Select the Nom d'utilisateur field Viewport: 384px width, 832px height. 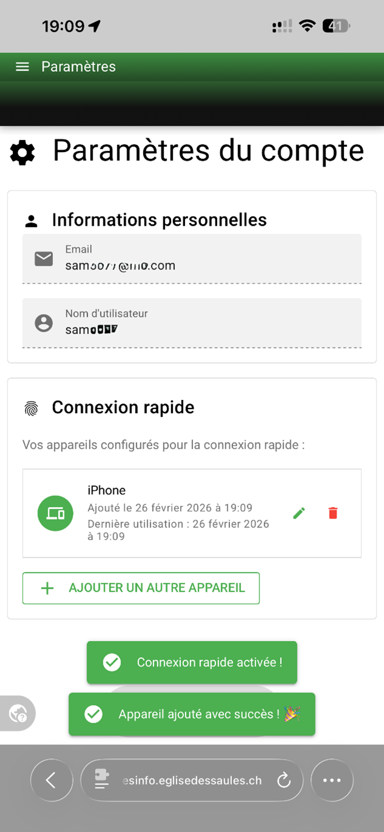[192, 323]
